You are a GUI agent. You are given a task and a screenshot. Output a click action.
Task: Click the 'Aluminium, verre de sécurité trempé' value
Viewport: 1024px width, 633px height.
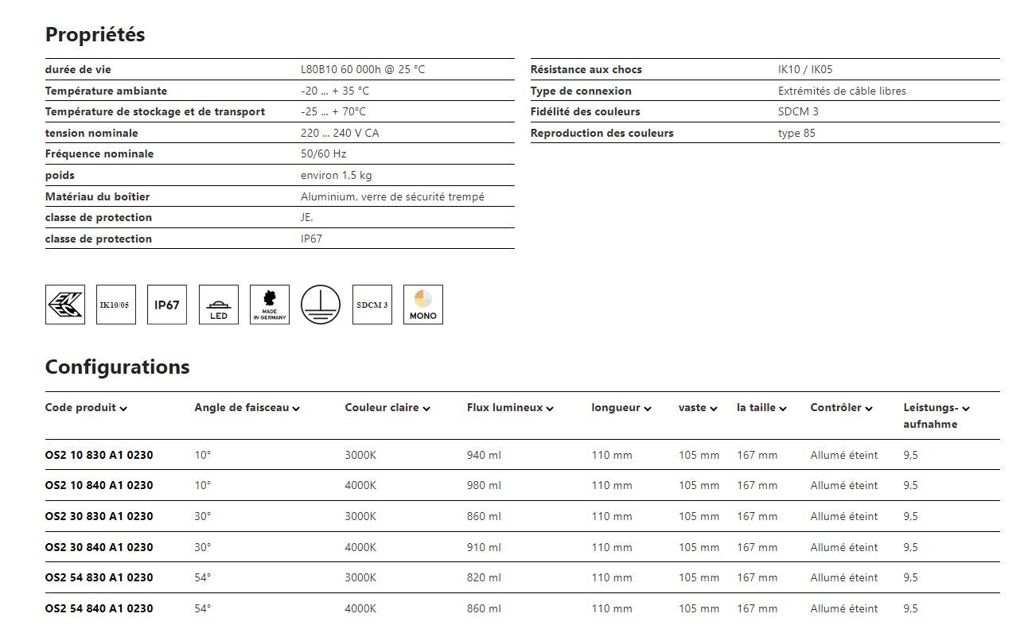(392, 196)
